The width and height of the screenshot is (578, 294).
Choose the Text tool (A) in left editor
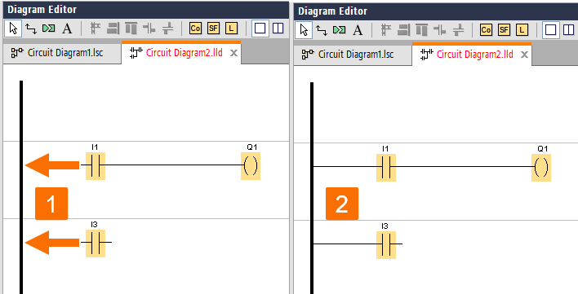[67, 29]
